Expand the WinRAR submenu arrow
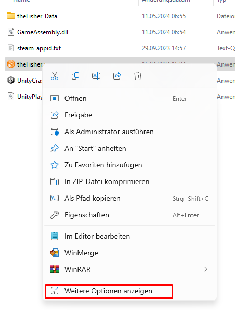Screen dimensions: 235x314 click(206, 269)
